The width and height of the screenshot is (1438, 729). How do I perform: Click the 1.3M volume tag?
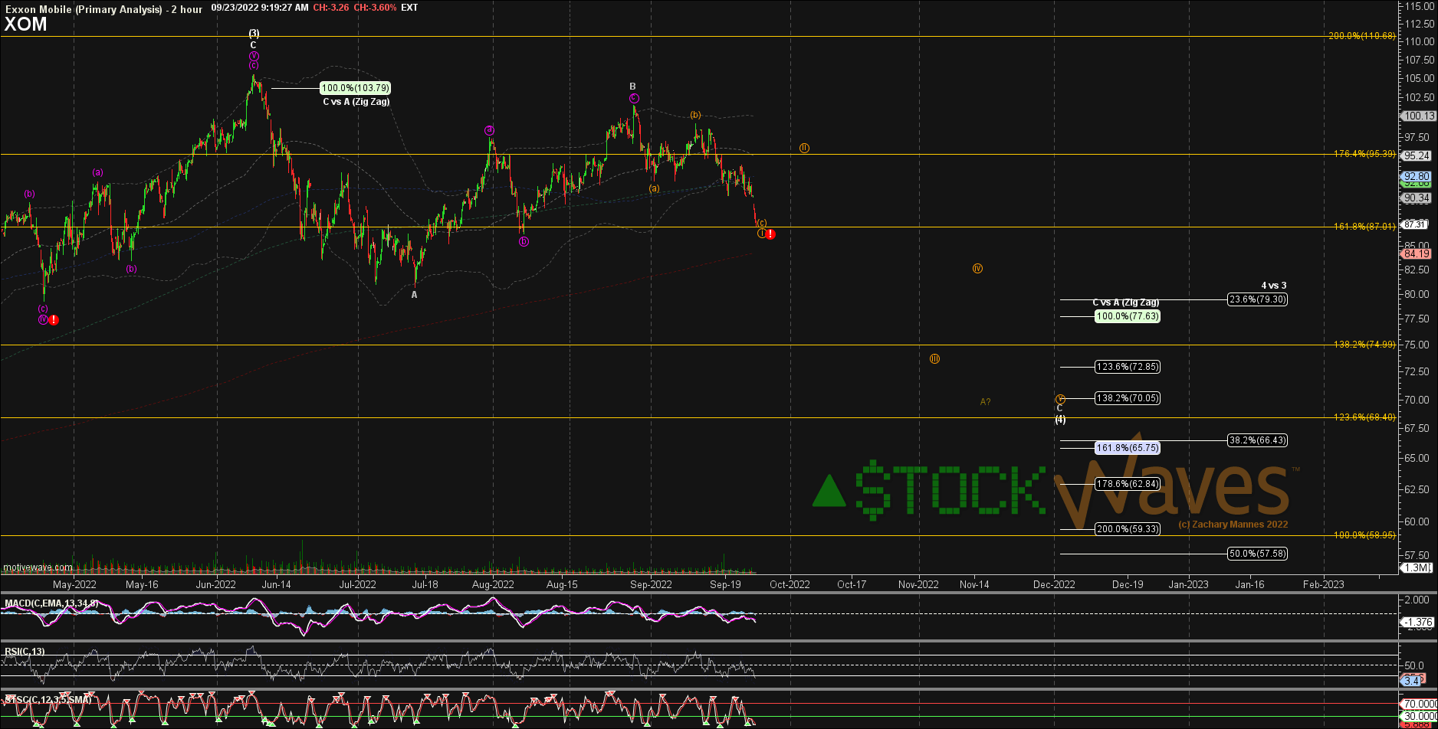[1416, 567]
